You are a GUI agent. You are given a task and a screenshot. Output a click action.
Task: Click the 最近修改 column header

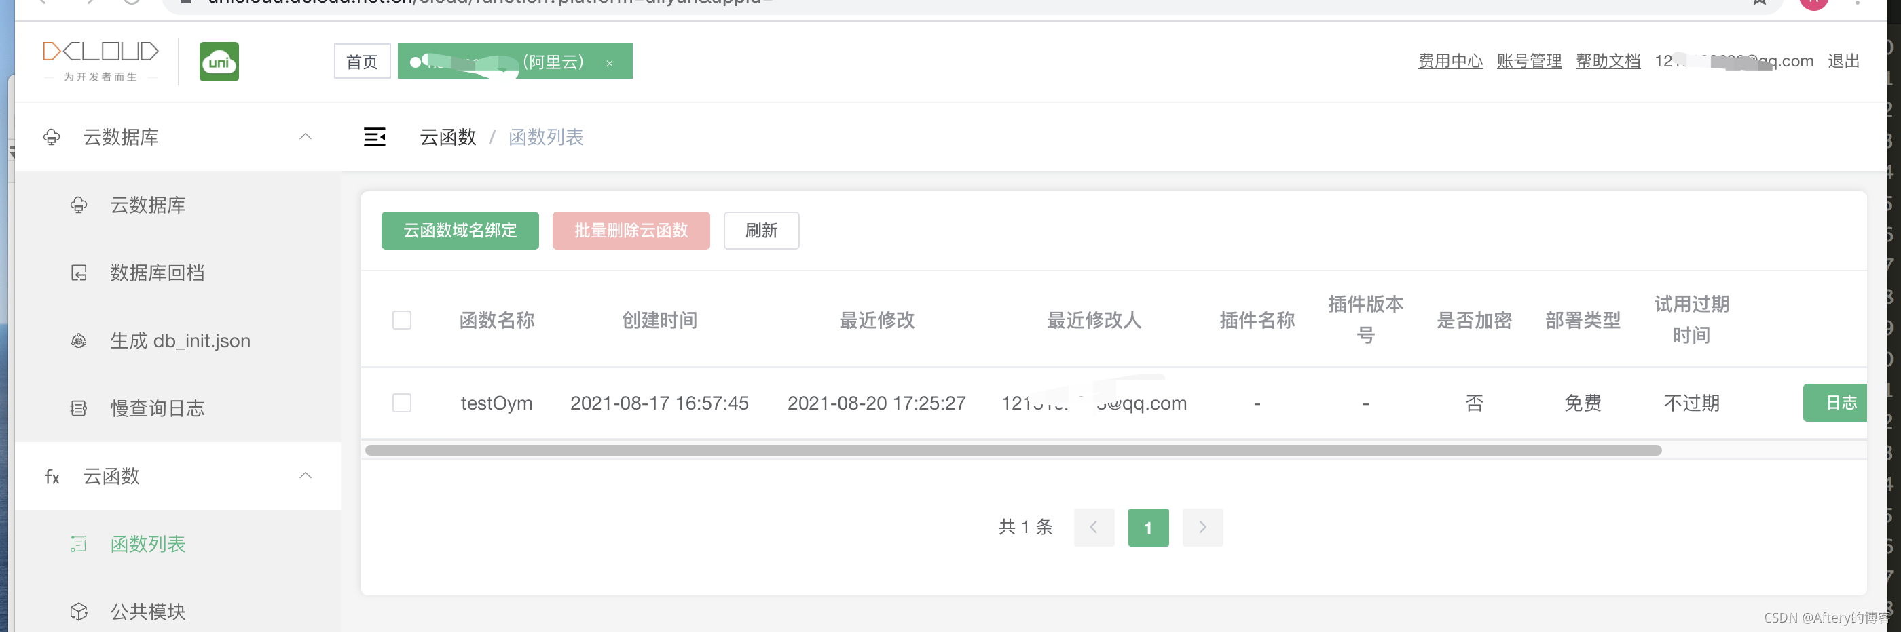pyautogui.click(x=876, y=320)
